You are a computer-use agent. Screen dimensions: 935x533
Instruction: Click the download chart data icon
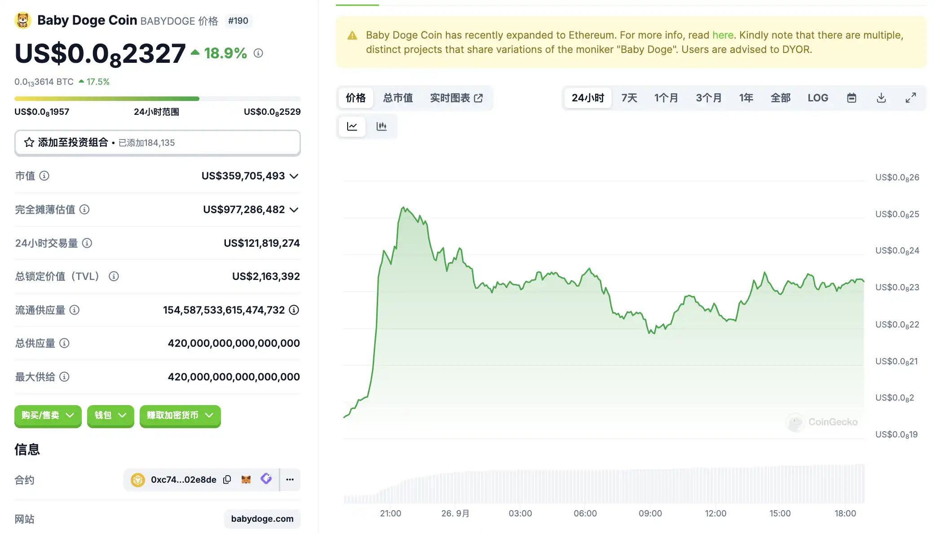(881, 98)
